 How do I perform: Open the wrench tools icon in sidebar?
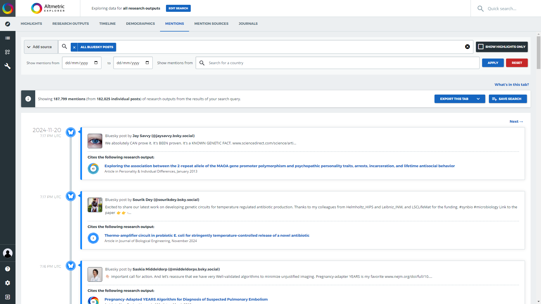pyautogui.click(x=8, y=66)
